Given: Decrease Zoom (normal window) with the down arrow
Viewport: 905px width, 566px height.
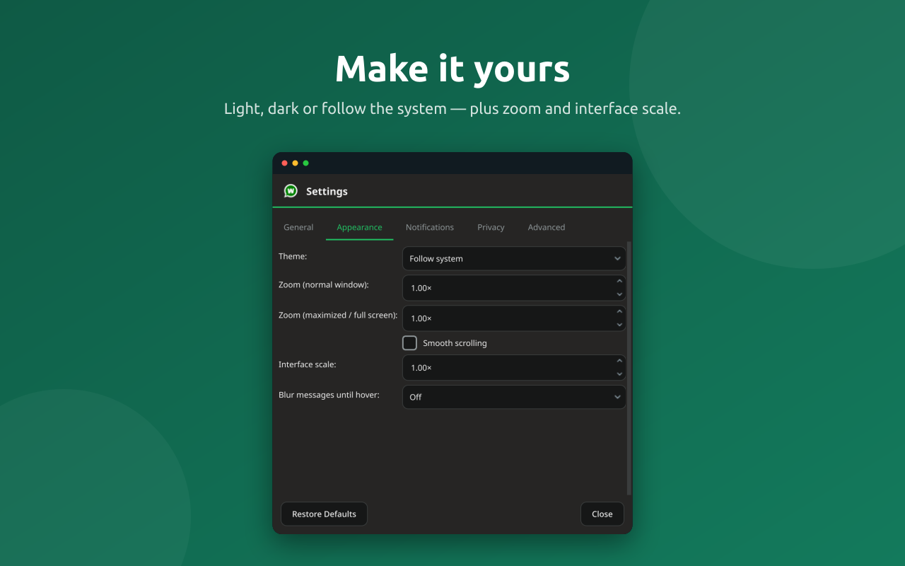Looking at the screenshot, I should pyautogui.click(x=619, y=294).
